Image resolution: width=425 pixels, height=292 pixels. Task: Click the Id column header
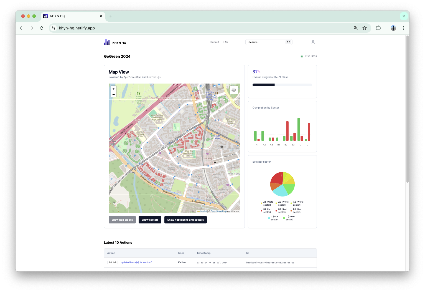247,253
